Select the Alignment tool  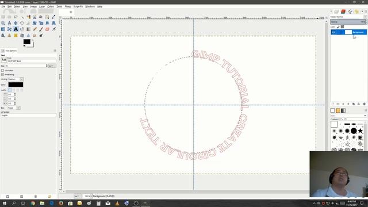click(x=22, y=23)
